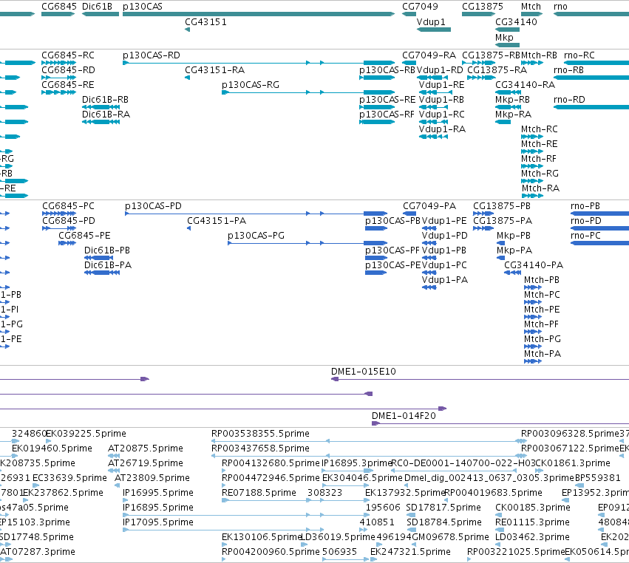
Task: Click clone label DME1-014F20
Action: (404, 416)
